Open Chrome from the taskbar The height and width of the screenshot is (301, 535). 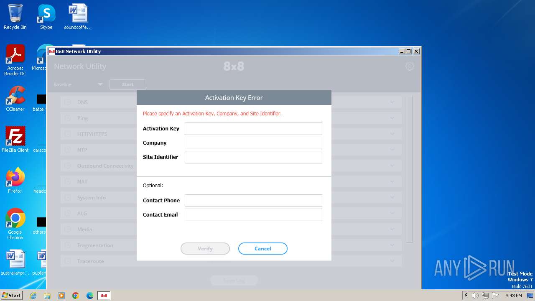[76, 296]
